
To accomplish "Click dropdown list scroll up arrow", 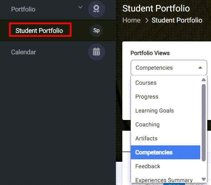I will 203,80.
